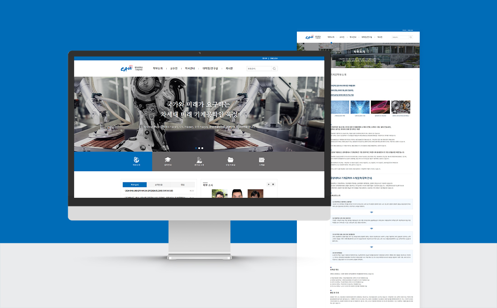Switch to the 학부공지 notice tab
The height and width of the screenshot is (308, 497).
pyautogui.click(x=134, y=185)
